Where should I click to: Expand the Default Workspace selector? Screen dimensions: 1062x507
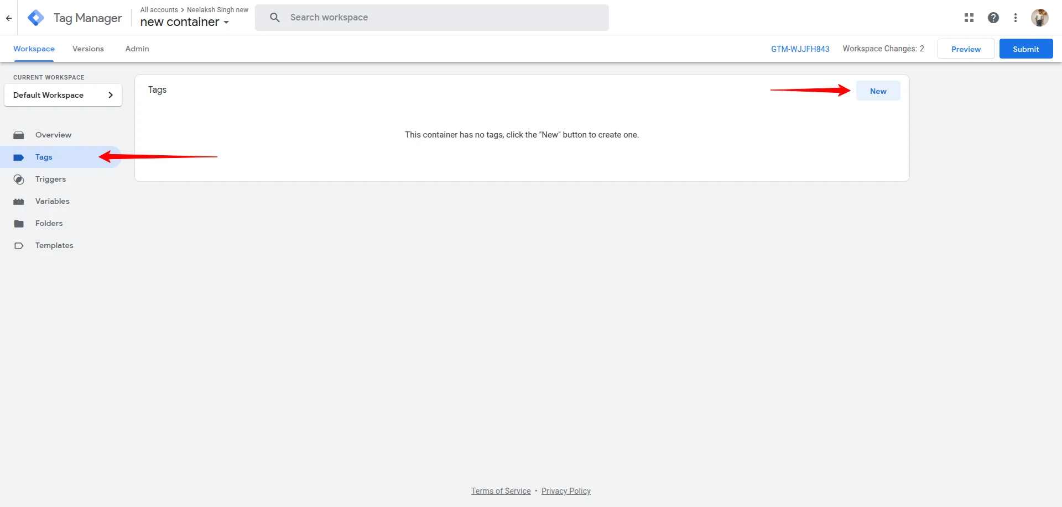(63, 95)
